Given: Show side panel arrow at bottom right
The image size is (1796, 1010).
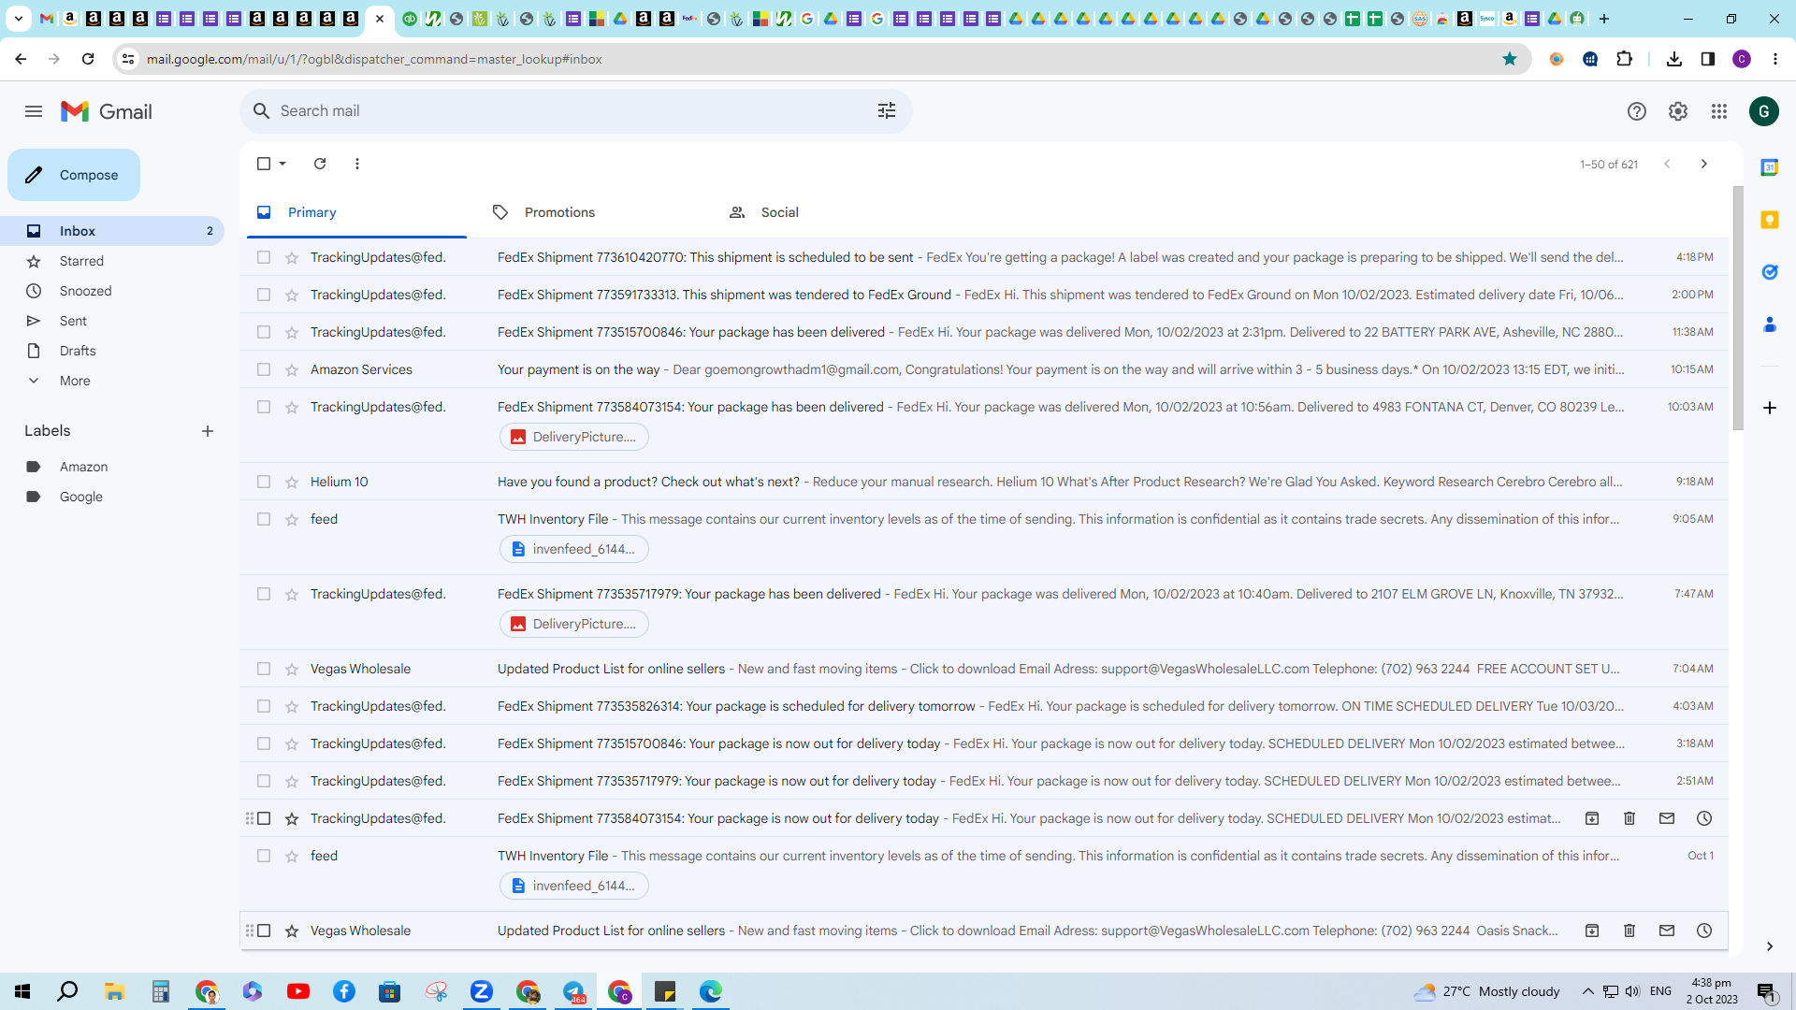Looking at the screenshot, I should tap(1770, 946).
